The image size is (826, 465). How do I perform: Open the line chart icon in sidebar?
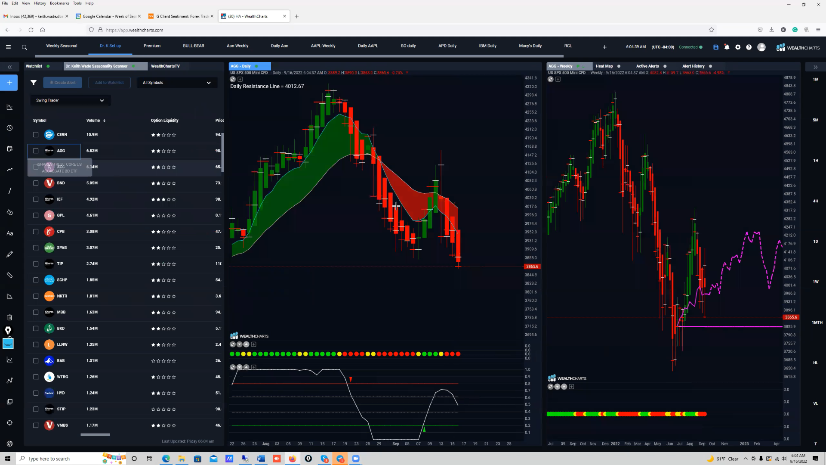(x=9, y=360)
